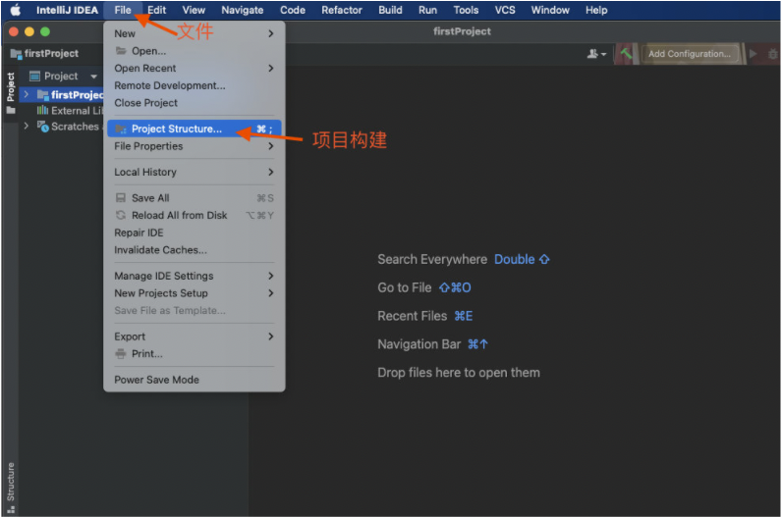Screen dimensions: 782x517
Task: Open the Tools menu
Action: click(x=466, y=10)
